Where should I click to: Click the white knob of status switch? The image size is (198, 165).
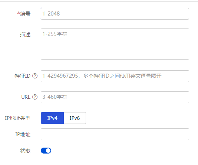[x=48, y=151]
